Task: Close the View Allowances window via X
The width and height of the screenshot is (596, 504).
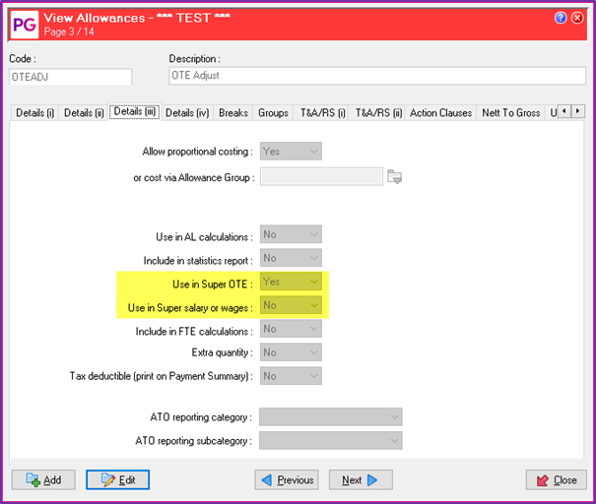Action: 577,18
